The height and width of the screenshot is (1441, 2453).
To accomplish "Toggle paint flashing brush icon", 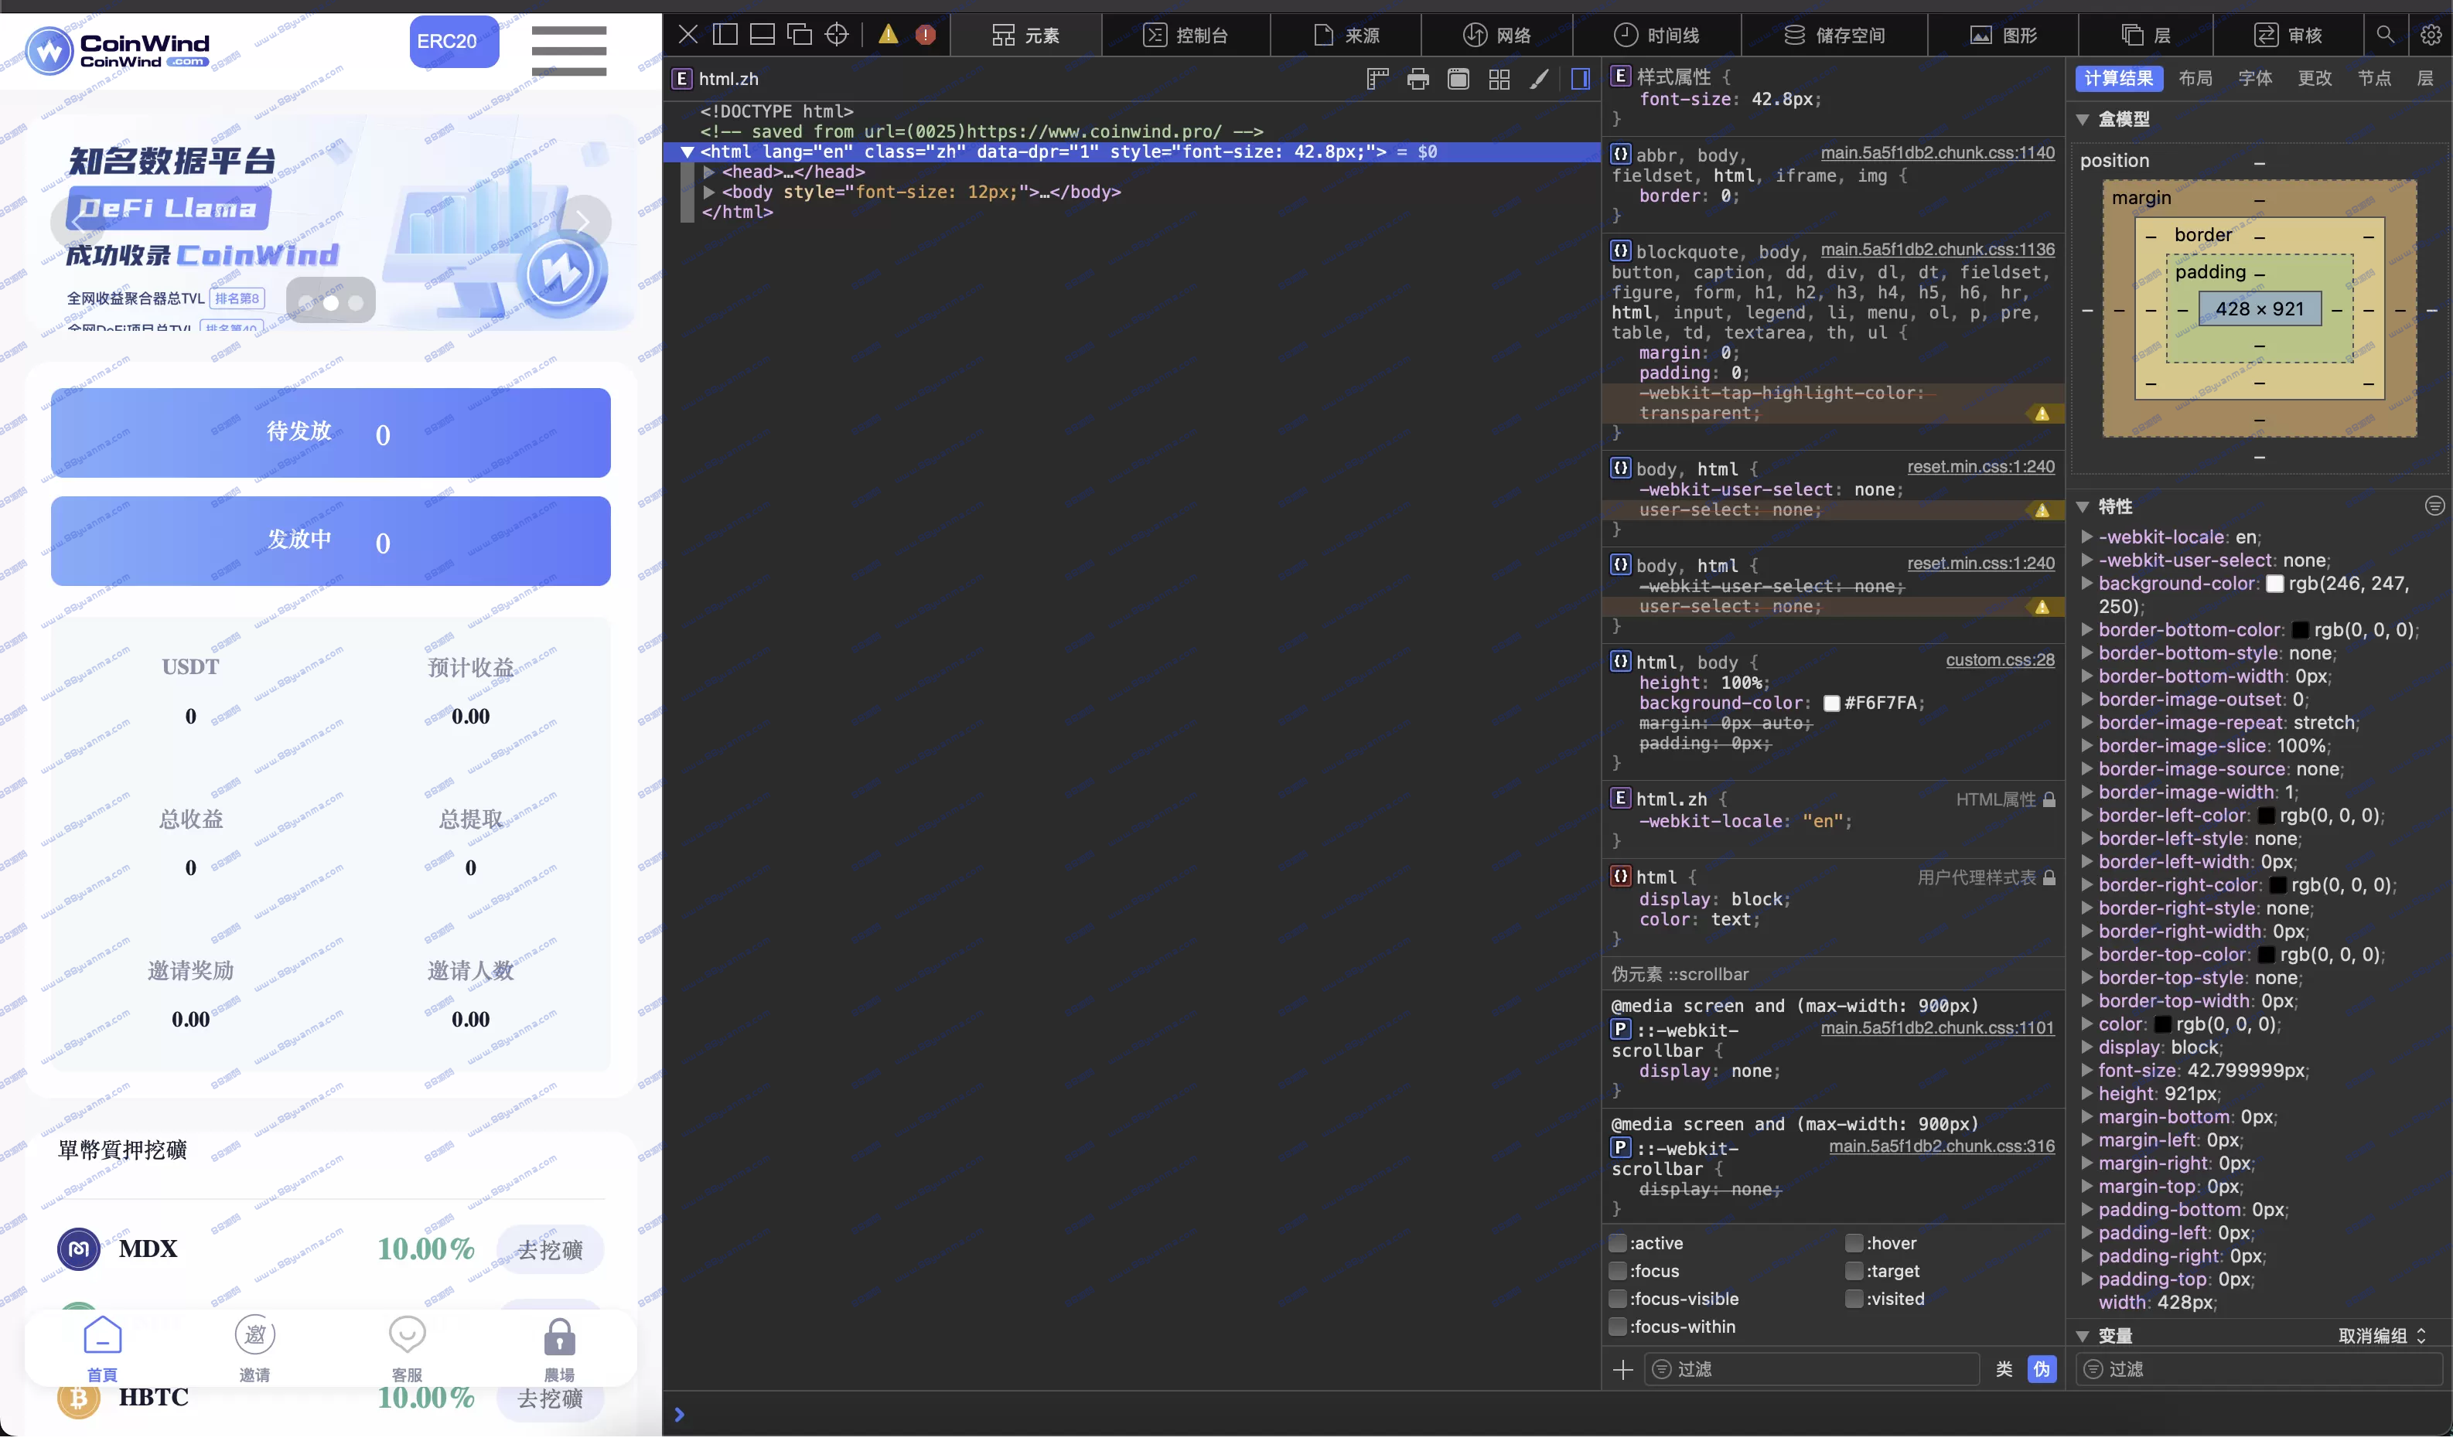I will [1539, 79].
